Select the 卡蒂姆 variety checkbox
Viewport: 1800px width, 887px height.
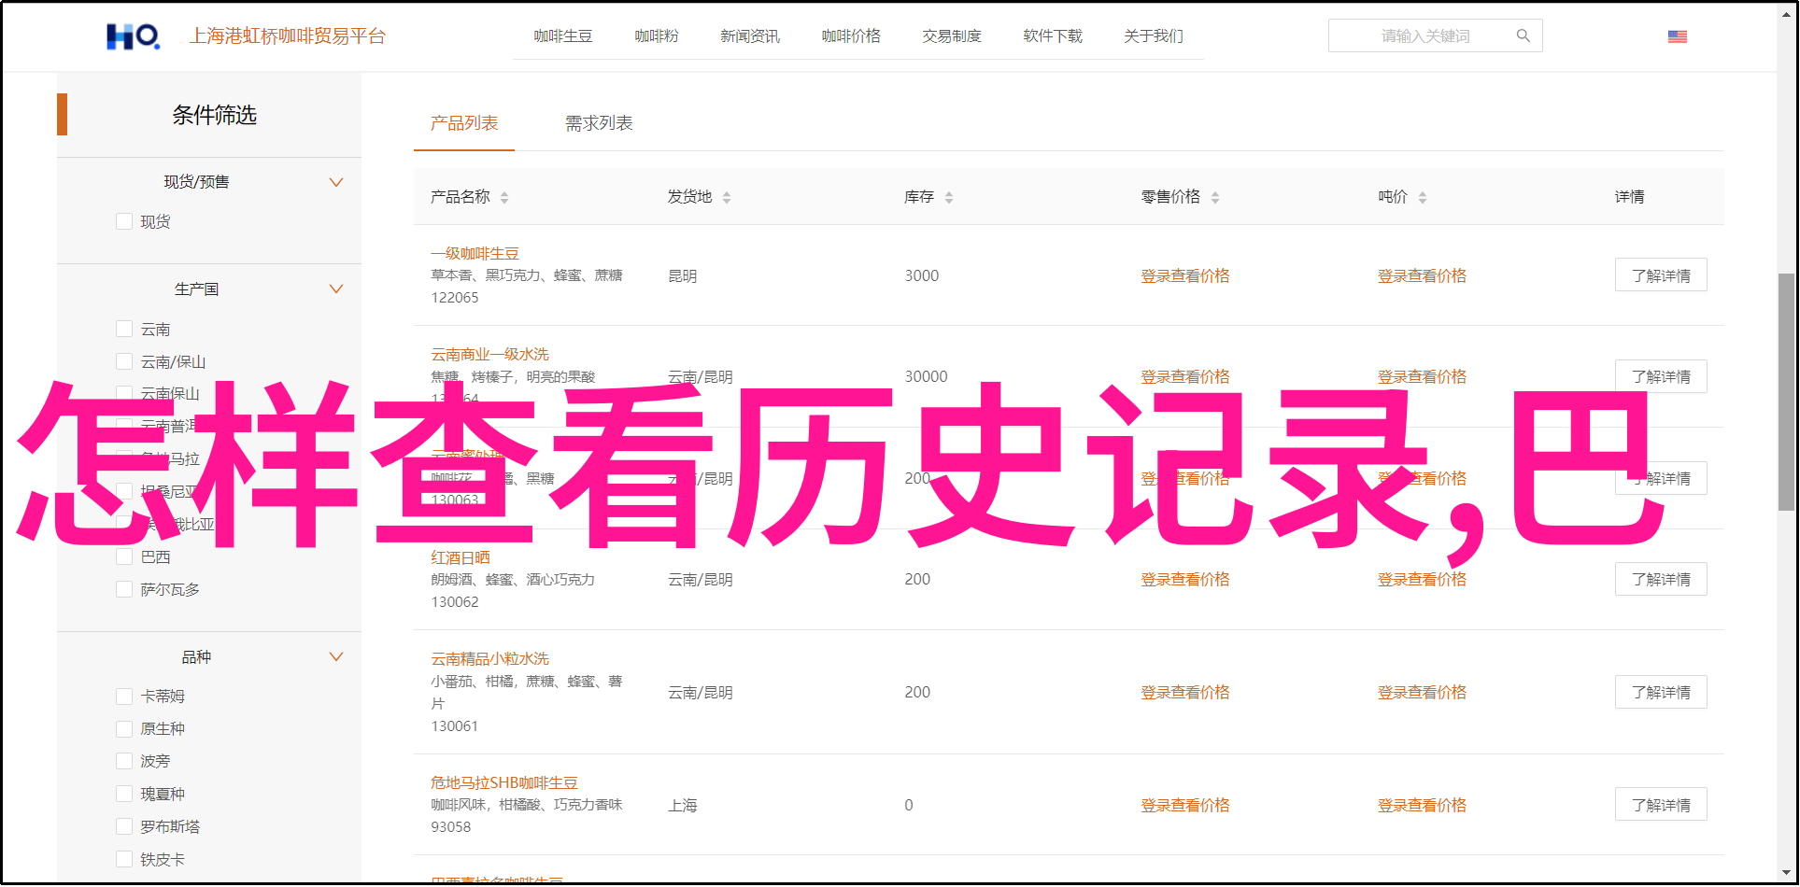[x=123, y=696]
